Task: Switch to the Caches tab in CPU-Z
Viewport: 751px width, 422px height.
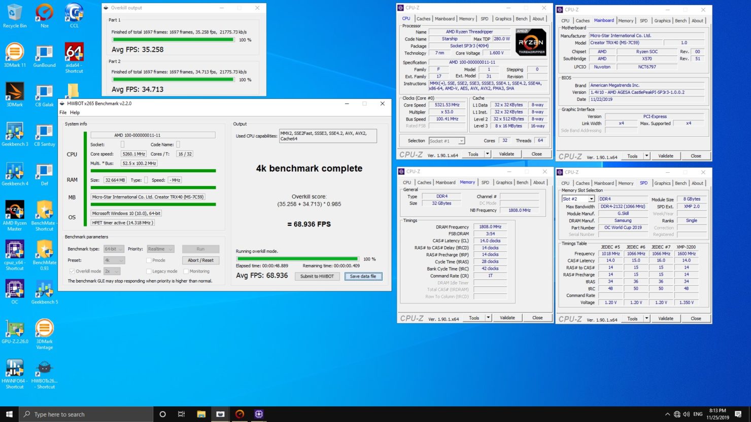Action: tap(423, 18)
